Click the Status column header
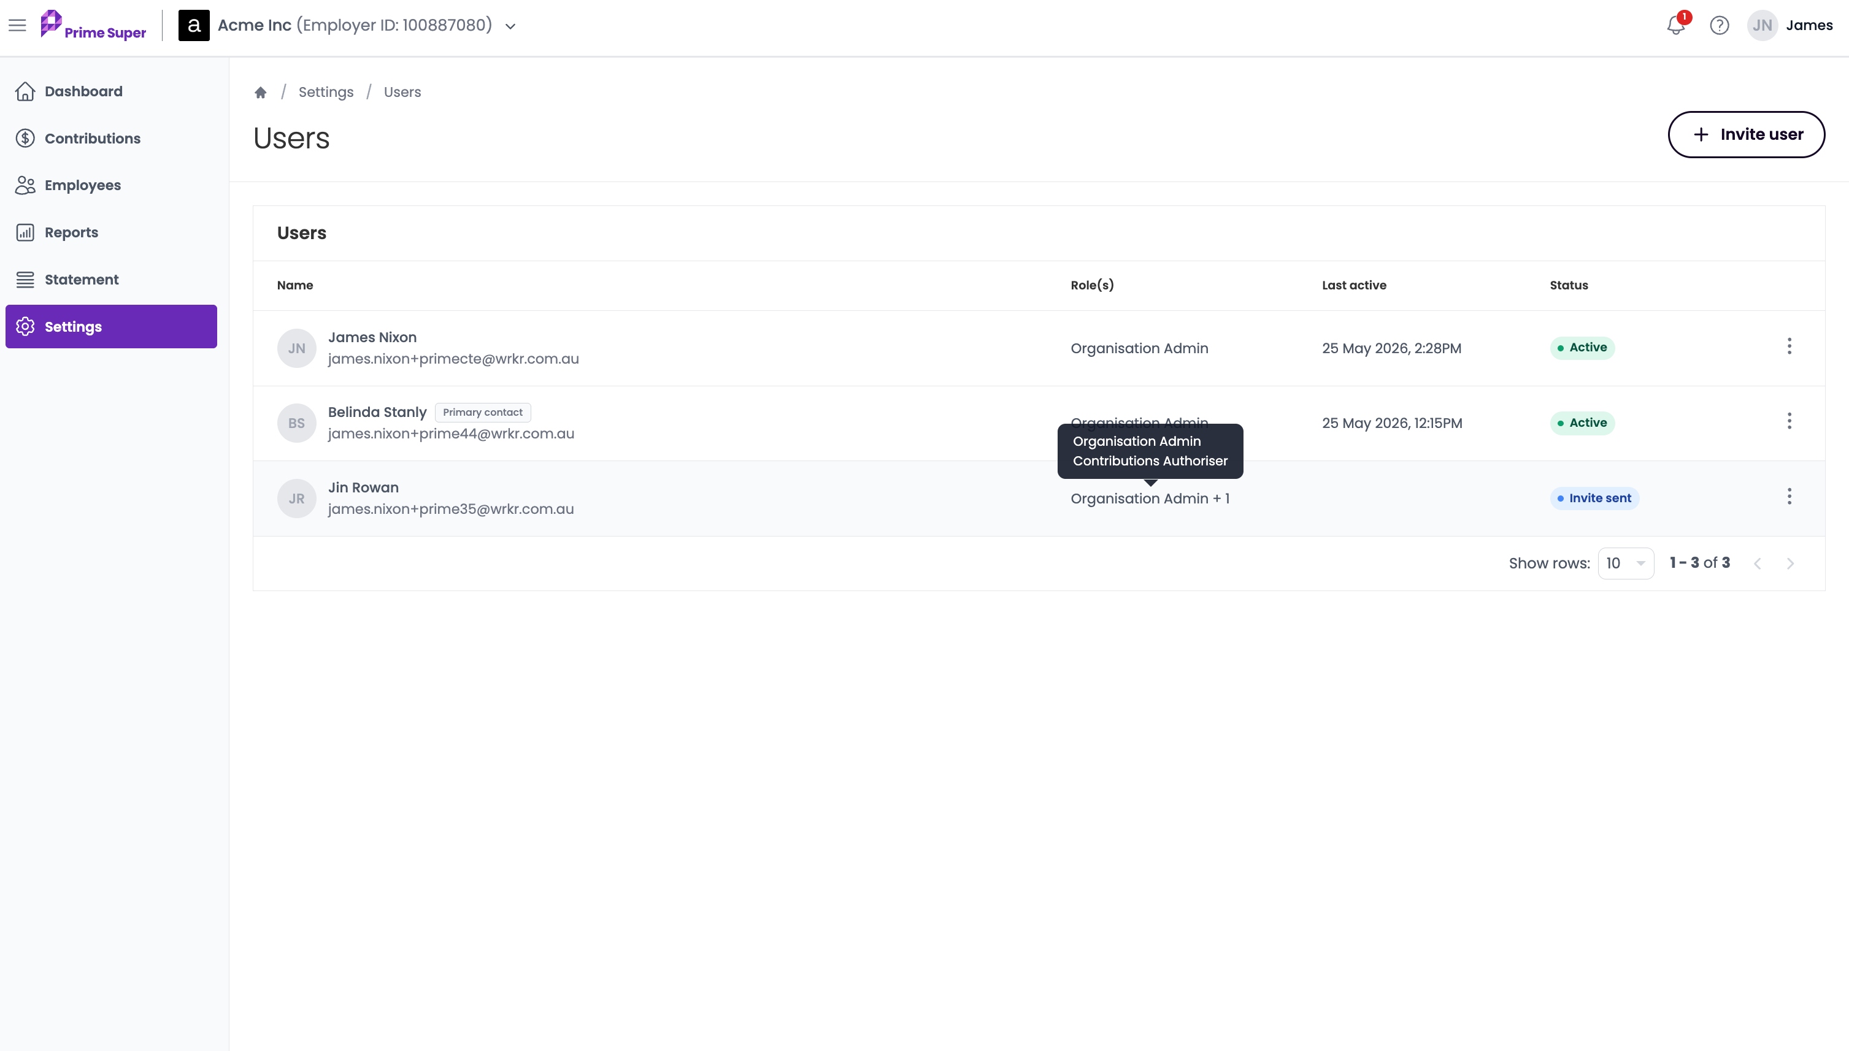 [x=1568, y=285]
